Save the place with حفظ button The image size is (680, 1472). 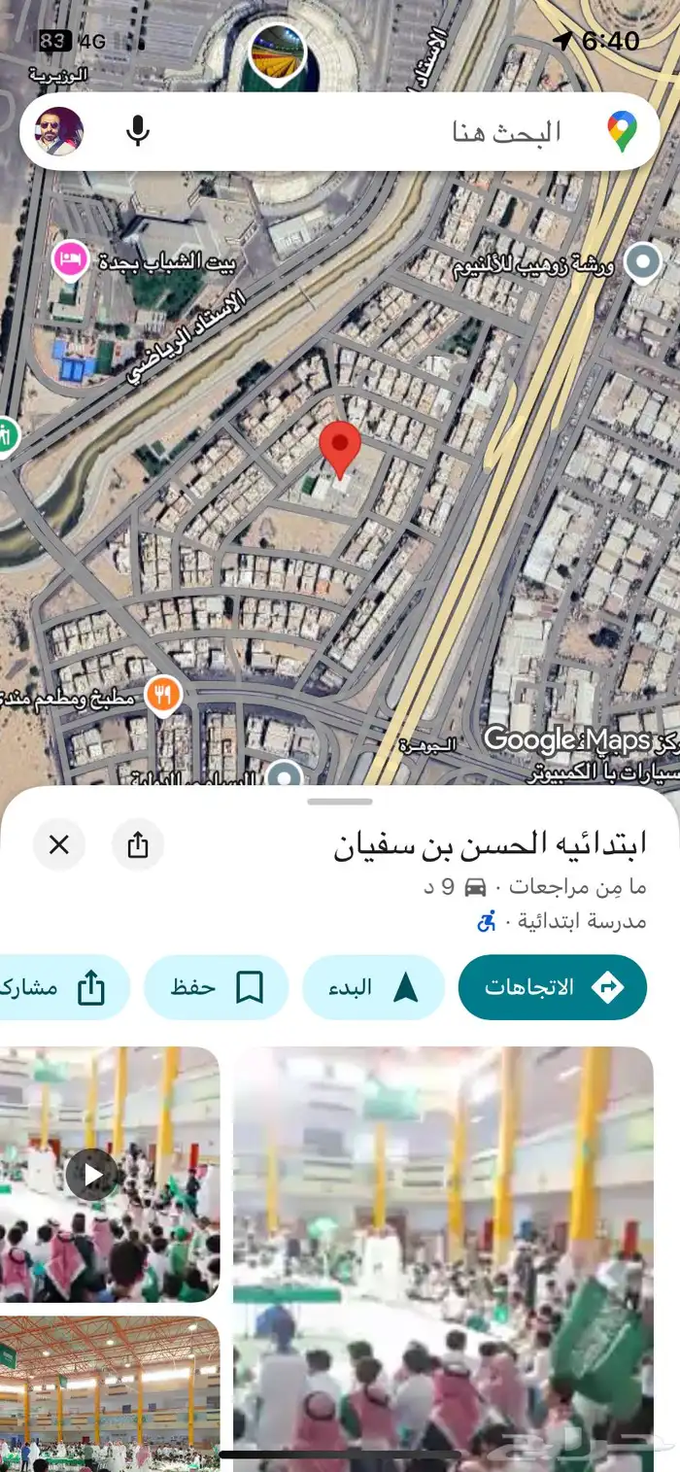click(x=216, y=987)
